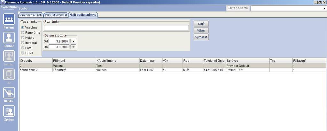327x131 pixels.
Task: Sort by Telefonní číslo column header
Action: tap(214, 61)
